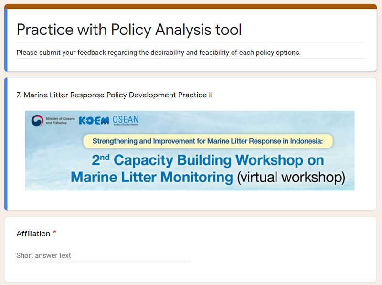Click the form description about feedback
The width and height of the screenshot is (382, 285).
[159, 53]
